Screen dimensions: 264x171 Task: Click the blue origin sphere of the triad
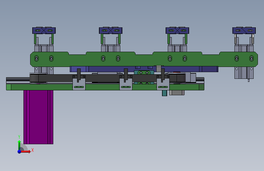point(19,152)
